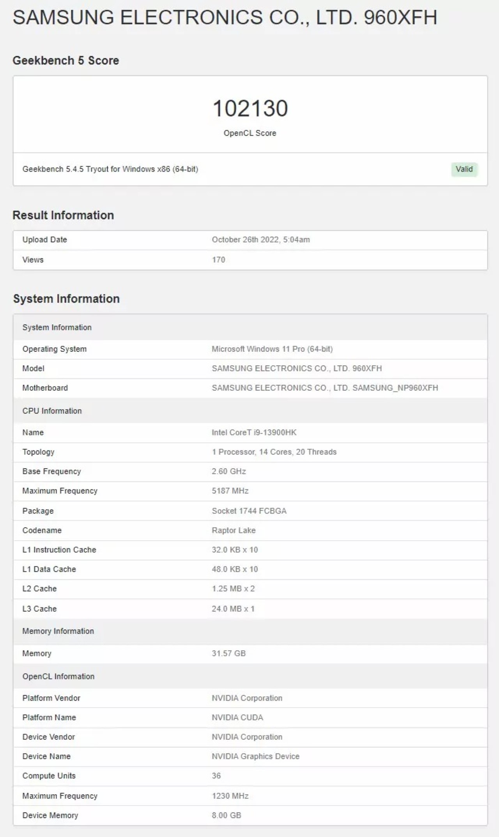Select the Raptor Lake codename
The image size is (499, 837).
coord(234,530)
